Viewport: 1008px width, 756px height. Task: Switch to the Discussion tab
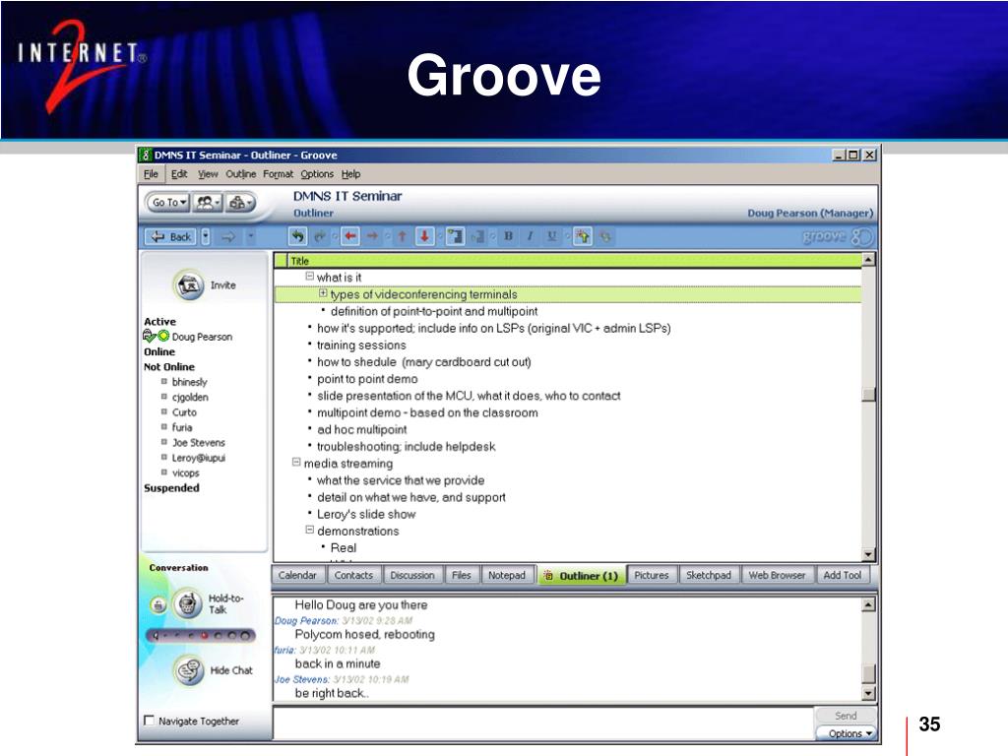pyautogui.click(x=412, y=575)
